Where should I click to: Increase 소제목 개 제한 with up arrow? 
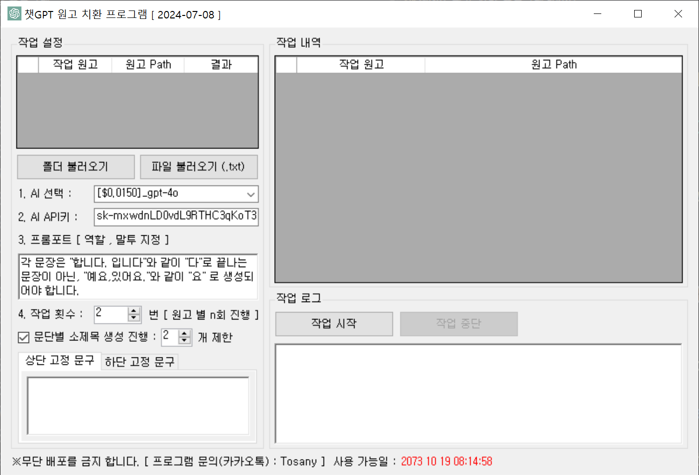coord(184,333)
